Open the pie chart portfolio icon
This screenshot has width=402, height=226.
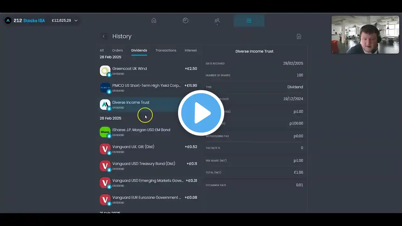[186, 20]
